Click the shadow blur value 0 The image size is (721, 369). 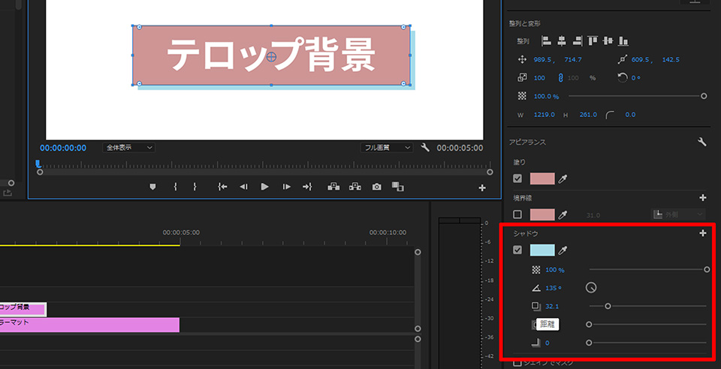pos(548,343)
